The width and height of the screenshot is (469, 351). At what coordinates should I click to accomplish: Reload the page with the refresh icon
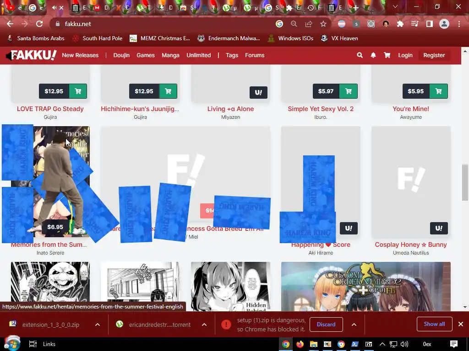click(39, 24)
